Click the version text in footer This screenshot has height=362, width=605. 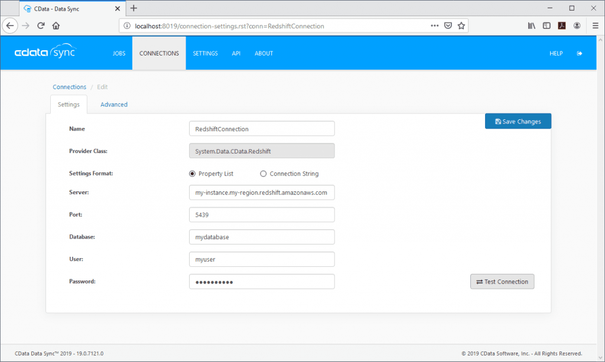(x=59, y=354)
